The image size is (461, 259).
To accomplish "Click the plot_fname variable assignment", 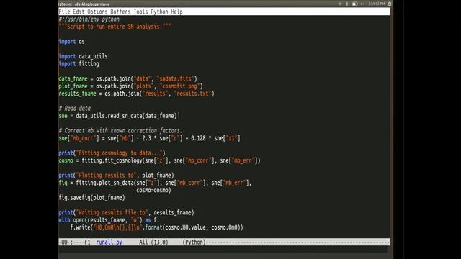I will [x=73, y=86].
